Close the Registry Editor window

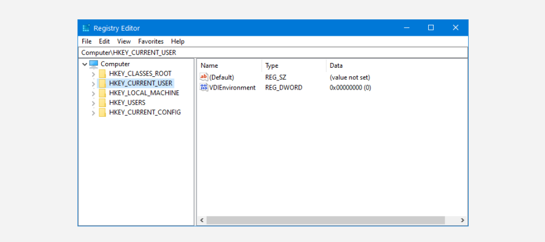pyautogui.click(x=455, y=28)
